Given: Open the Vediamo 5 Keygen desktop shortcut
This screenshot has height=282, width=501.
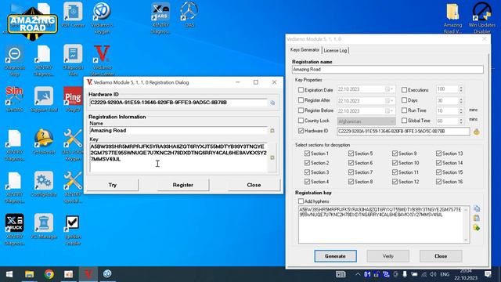Looking at the screenshot, I should (102, 17).
